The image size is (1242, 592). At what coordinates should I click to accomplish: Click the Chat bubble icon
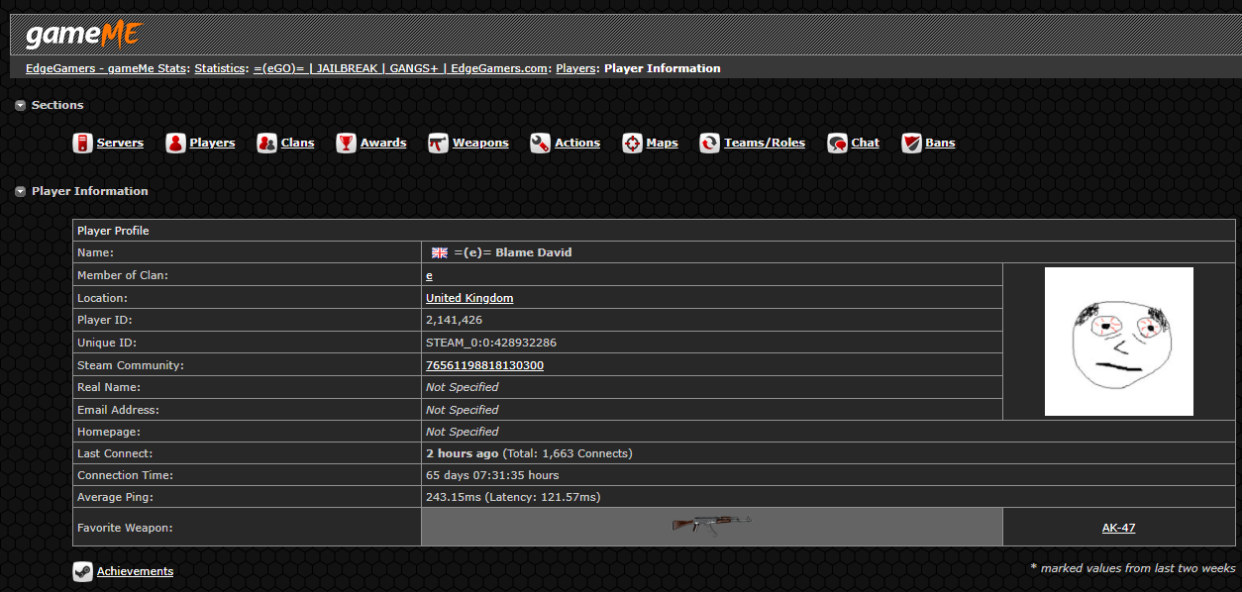pyautogui.click(x=837, y=144)
